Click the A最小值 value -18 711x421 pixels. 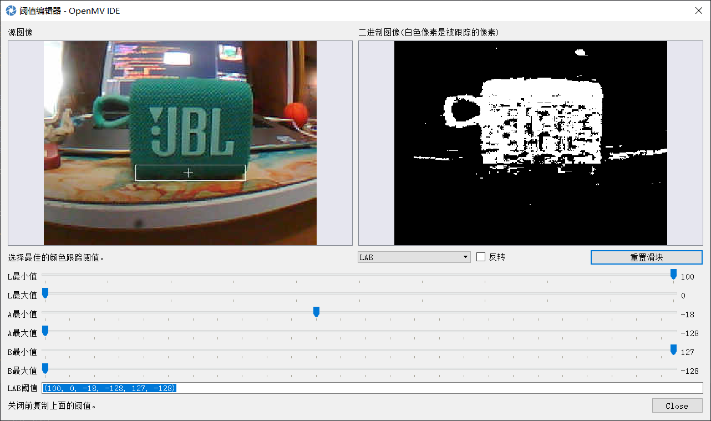click(x=687, y=315)
